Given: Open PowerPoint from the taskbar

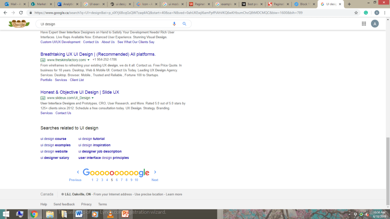Looking at the screenshot, I should click(125, 214).
